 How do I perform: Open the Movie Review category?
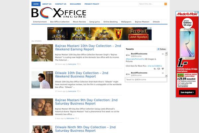click(79, 22)
